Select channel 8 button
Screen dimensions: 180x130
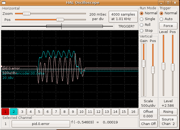pos(64,112)
